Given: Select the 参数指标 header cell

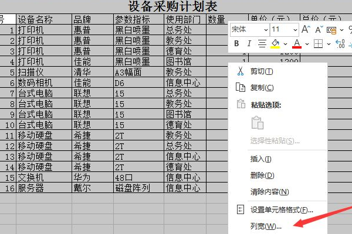Looking at the screenshot, I should 138,19.
